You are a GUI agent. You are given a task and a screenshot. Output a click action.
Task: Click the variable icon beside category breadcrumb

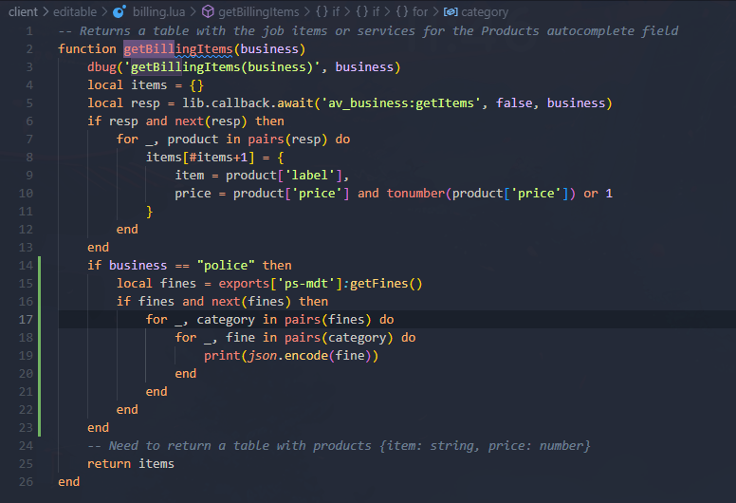tap(451, 12)
